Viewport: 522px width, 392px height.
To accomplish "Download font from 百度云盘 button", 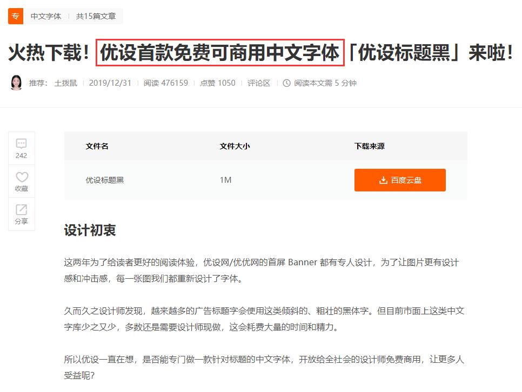I will pos(400,180).
